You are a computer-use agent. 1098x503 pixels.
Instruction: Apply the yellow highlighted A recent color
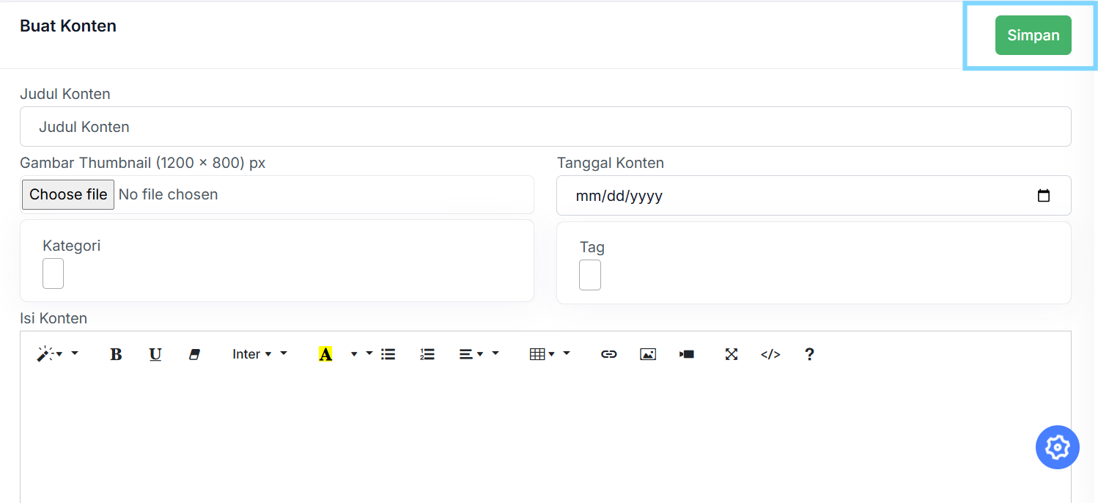[325, 354]
